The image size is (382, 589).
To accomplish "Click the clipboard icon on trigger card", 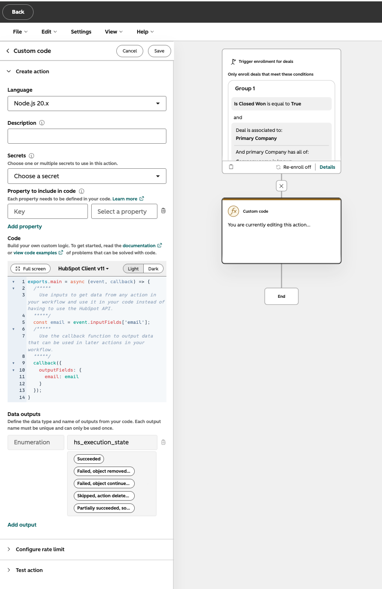I will [x=231, y=167].
